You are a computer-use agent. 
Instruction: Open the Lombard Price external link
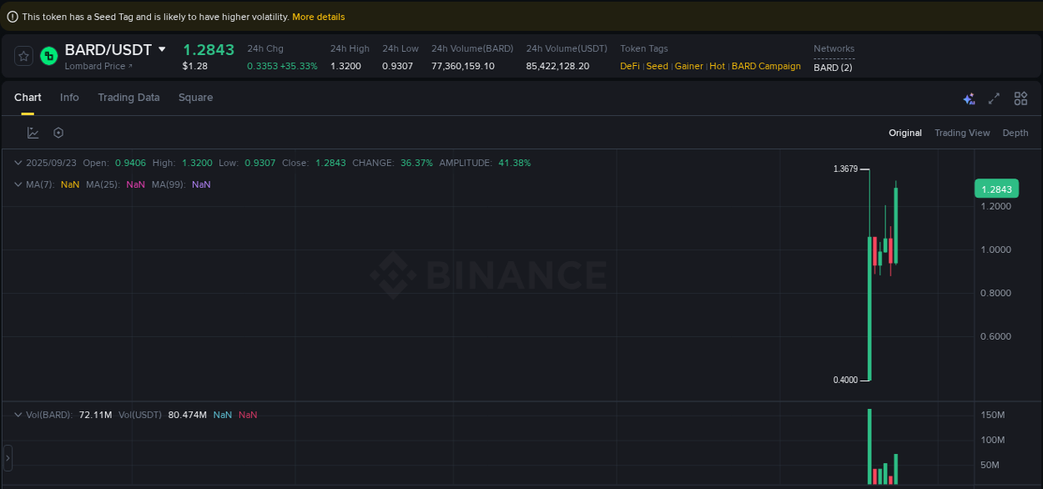coord(94,66)
